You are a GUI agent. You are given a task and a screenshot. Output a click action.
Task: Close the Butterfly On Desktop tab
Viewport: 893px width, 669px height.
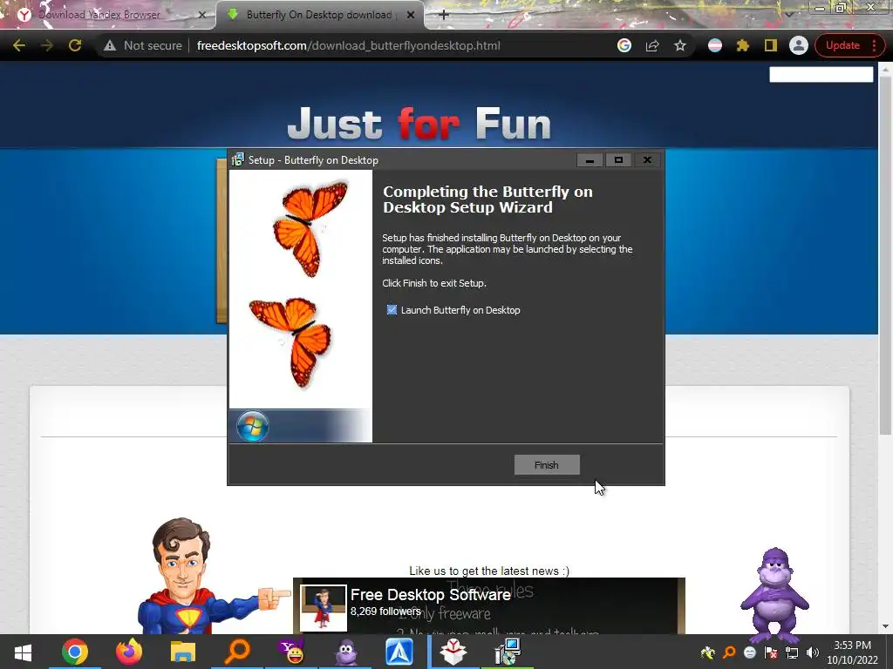411,15
